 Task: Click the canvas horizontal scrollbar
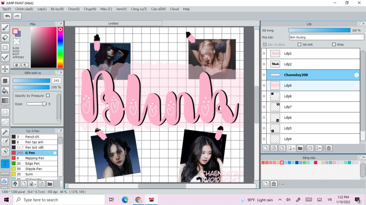[x=162, y=186]
